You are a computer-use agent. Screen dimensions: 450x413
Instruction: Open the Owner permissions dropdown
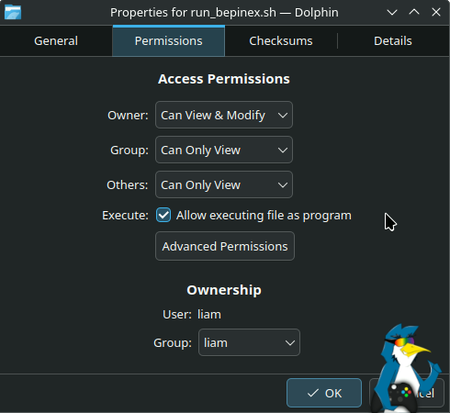click(x=224, y=115)
